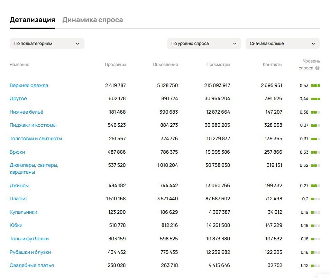Click sellers value 1 510 168
This screenshot has width=330, height=278.
tap(116, 199)
